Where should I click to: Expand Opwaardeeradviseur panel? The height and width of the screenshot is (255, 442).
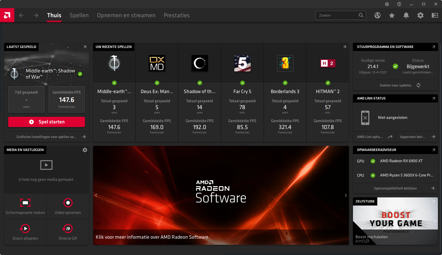coord(434,150)
